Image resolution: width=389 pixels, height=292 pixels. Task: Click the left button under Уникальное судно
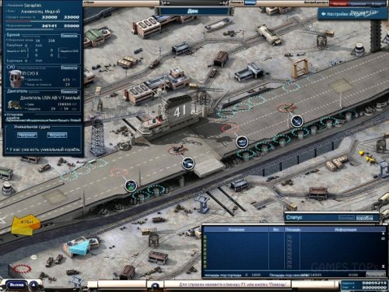click(27, 135)
